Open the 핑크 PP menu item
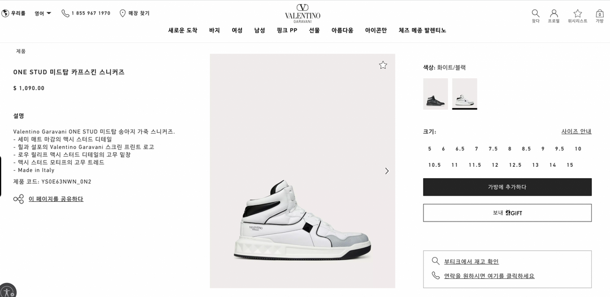This screenshot has width=610, height=297. (x=287, y=30)
